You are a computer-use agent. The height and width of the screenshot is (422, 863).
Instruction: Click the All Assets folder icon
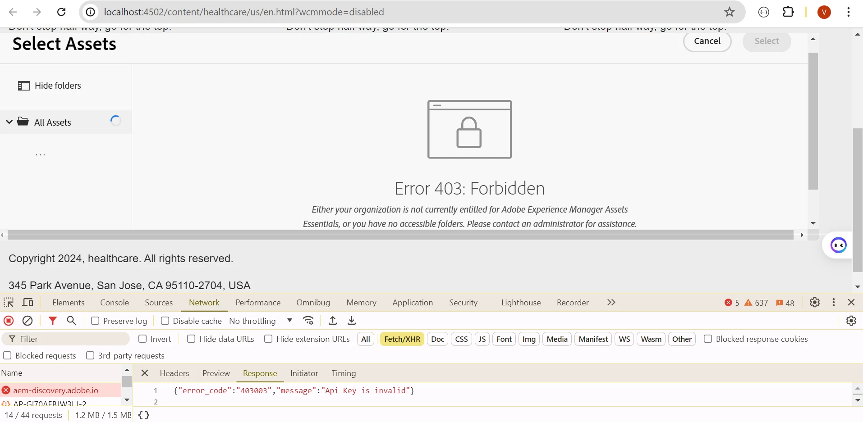click(x=23, y=122)
